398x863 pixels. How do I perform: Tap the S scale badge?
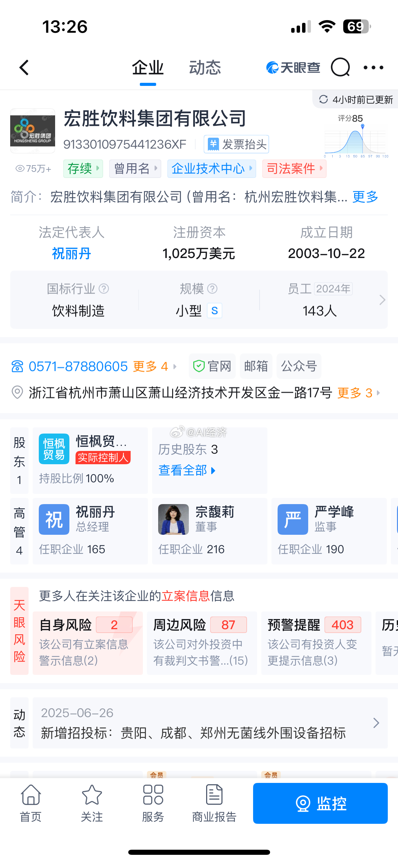[x=215, y=311]
